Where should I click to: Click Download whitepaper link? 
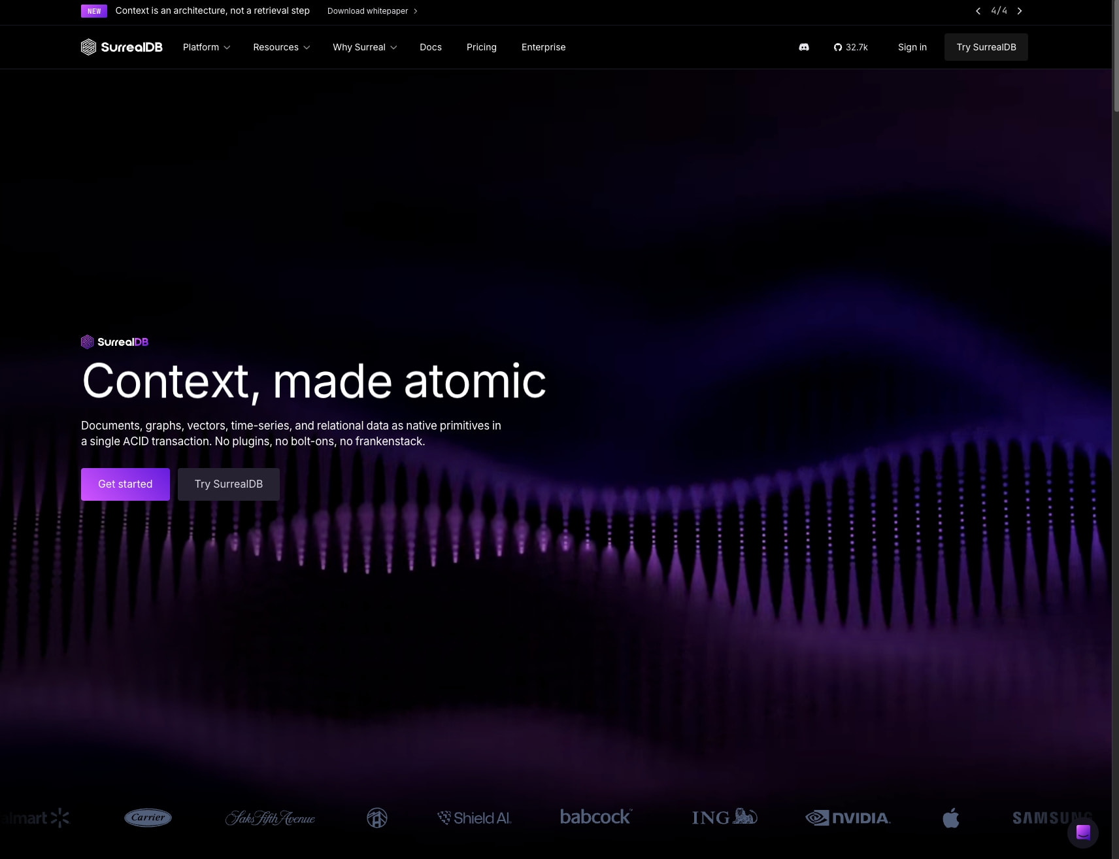(373, 11)
